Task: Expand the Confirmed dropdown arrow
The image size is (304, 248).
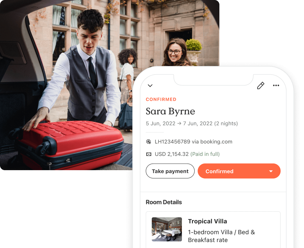Action: [271, 171]
